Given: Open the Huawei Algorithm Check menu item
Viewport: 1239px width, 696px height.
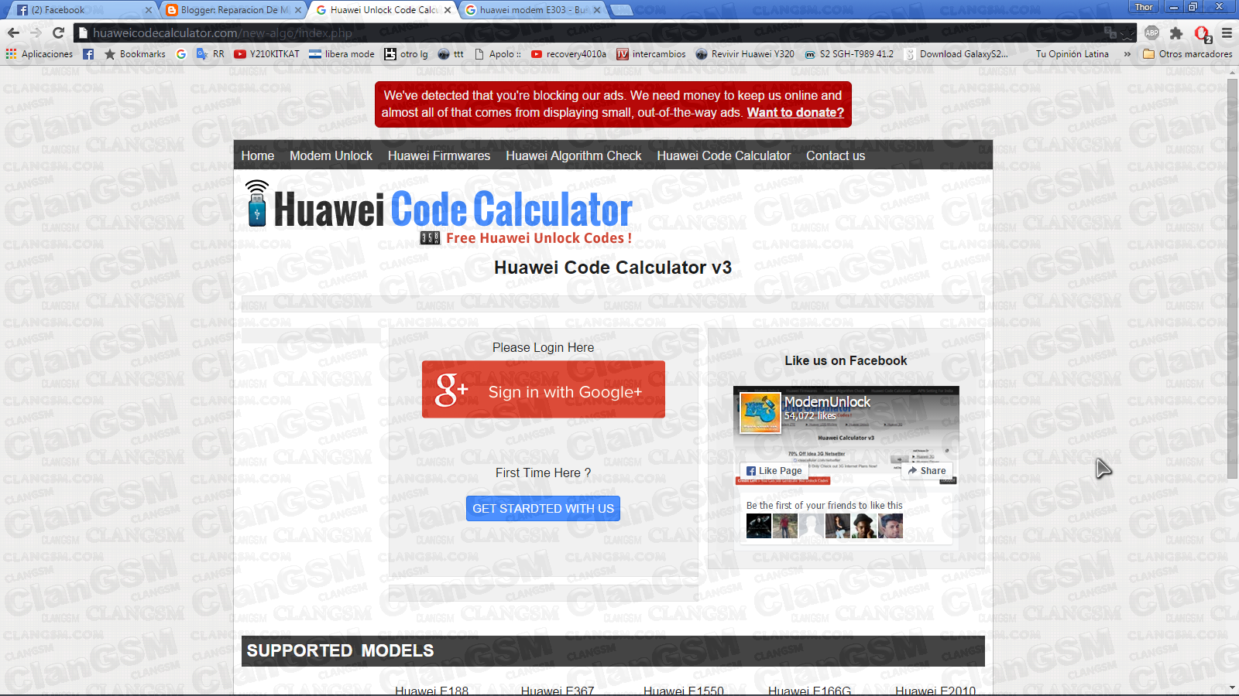Looking at the screenshot, I should (x=574, y=155).
